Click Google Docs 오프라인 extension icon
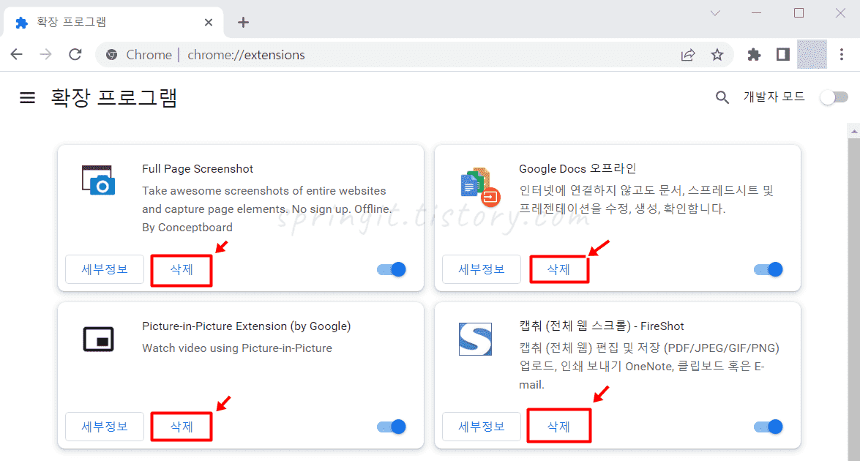860x461 pixels. click(479, 187)
